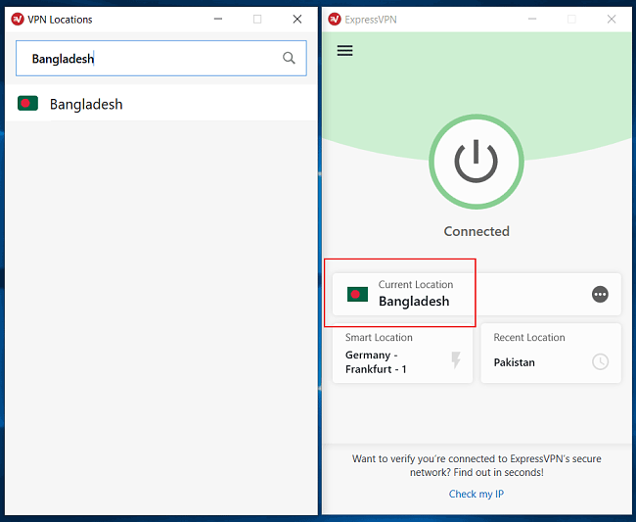Screen dimensions: 636x522
Task: Minimize the ExpressVPN main window
Action: (532, 19)
